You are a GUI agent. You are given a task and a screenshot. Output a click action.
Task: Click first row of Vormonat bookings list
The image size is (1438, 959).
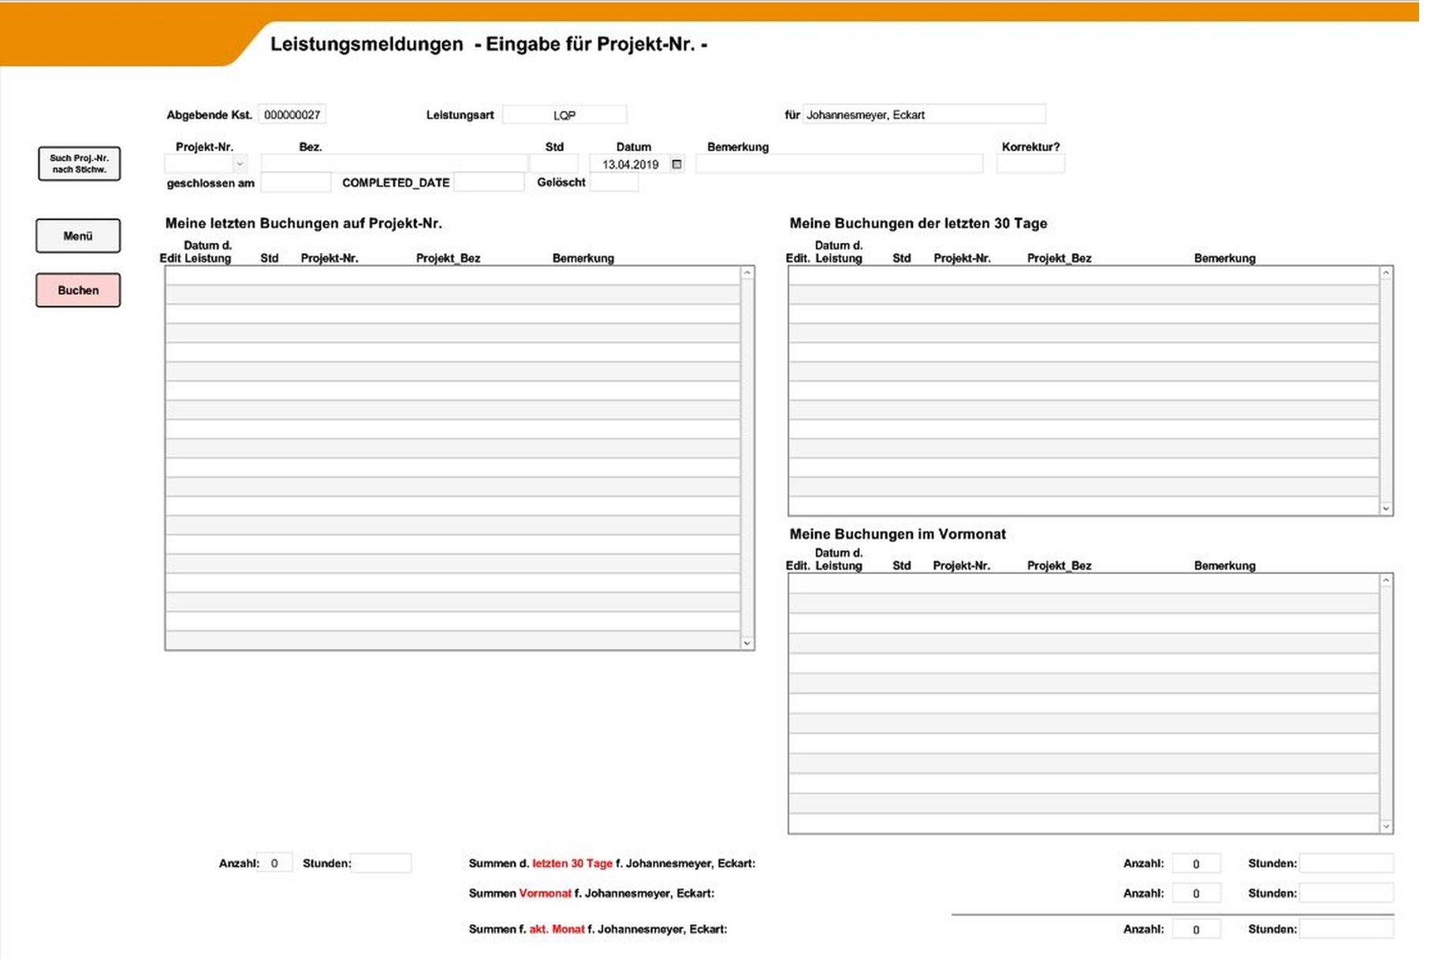click(1083, 583)
